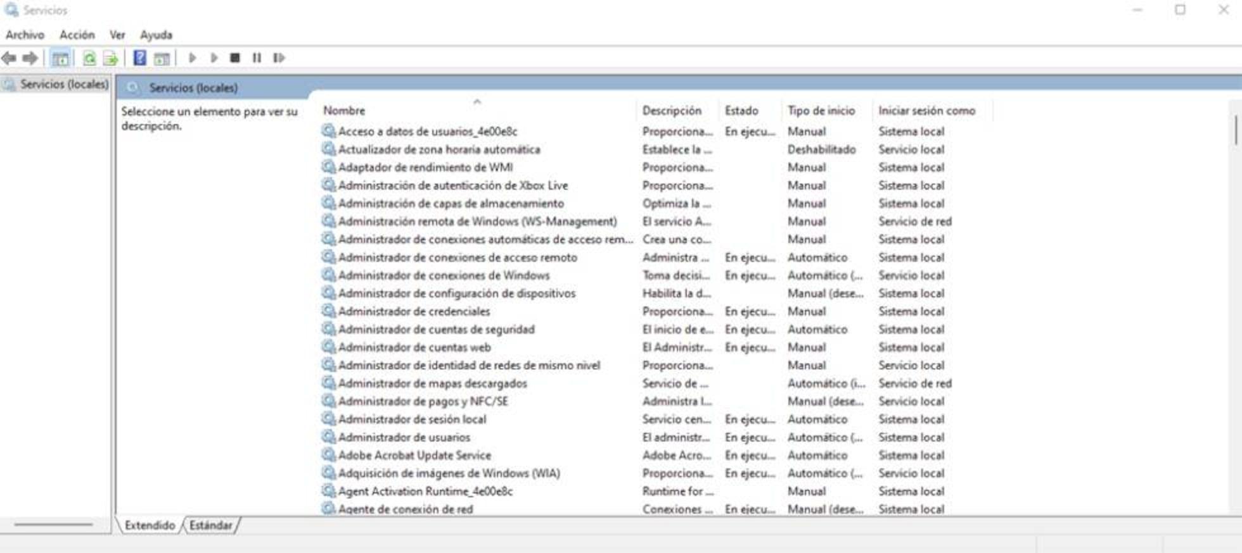
Task: Select Administrador de identidad de redes de mismo nivel
Action: [x=469, y=366]
